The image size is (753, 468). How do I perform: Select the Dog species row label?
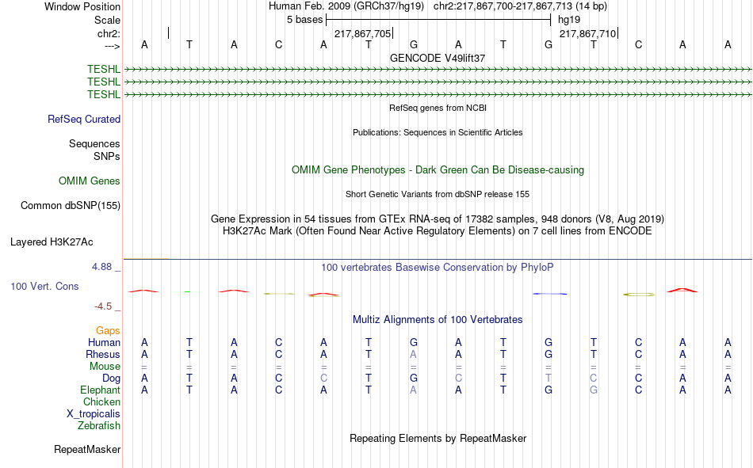[x=112, y=379]
